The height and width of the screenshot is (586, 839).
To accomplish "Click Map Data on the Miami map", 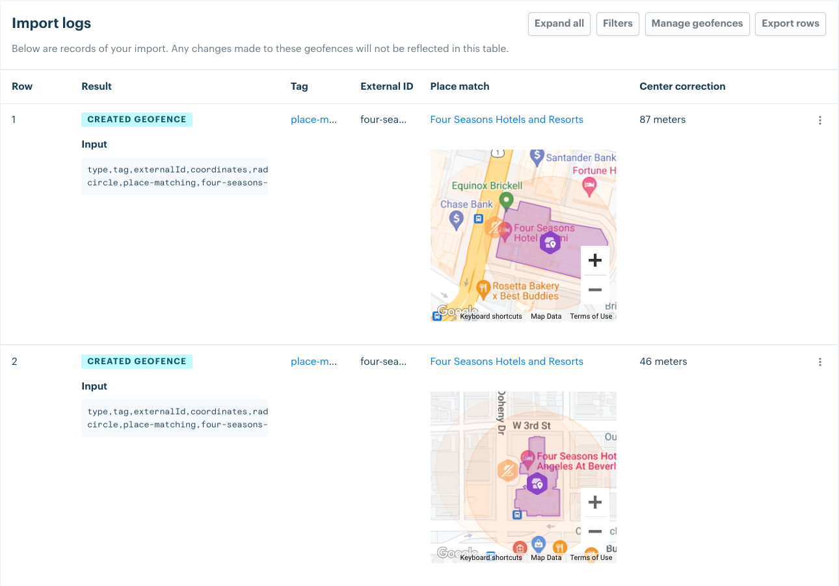I will tap(546, 317).
